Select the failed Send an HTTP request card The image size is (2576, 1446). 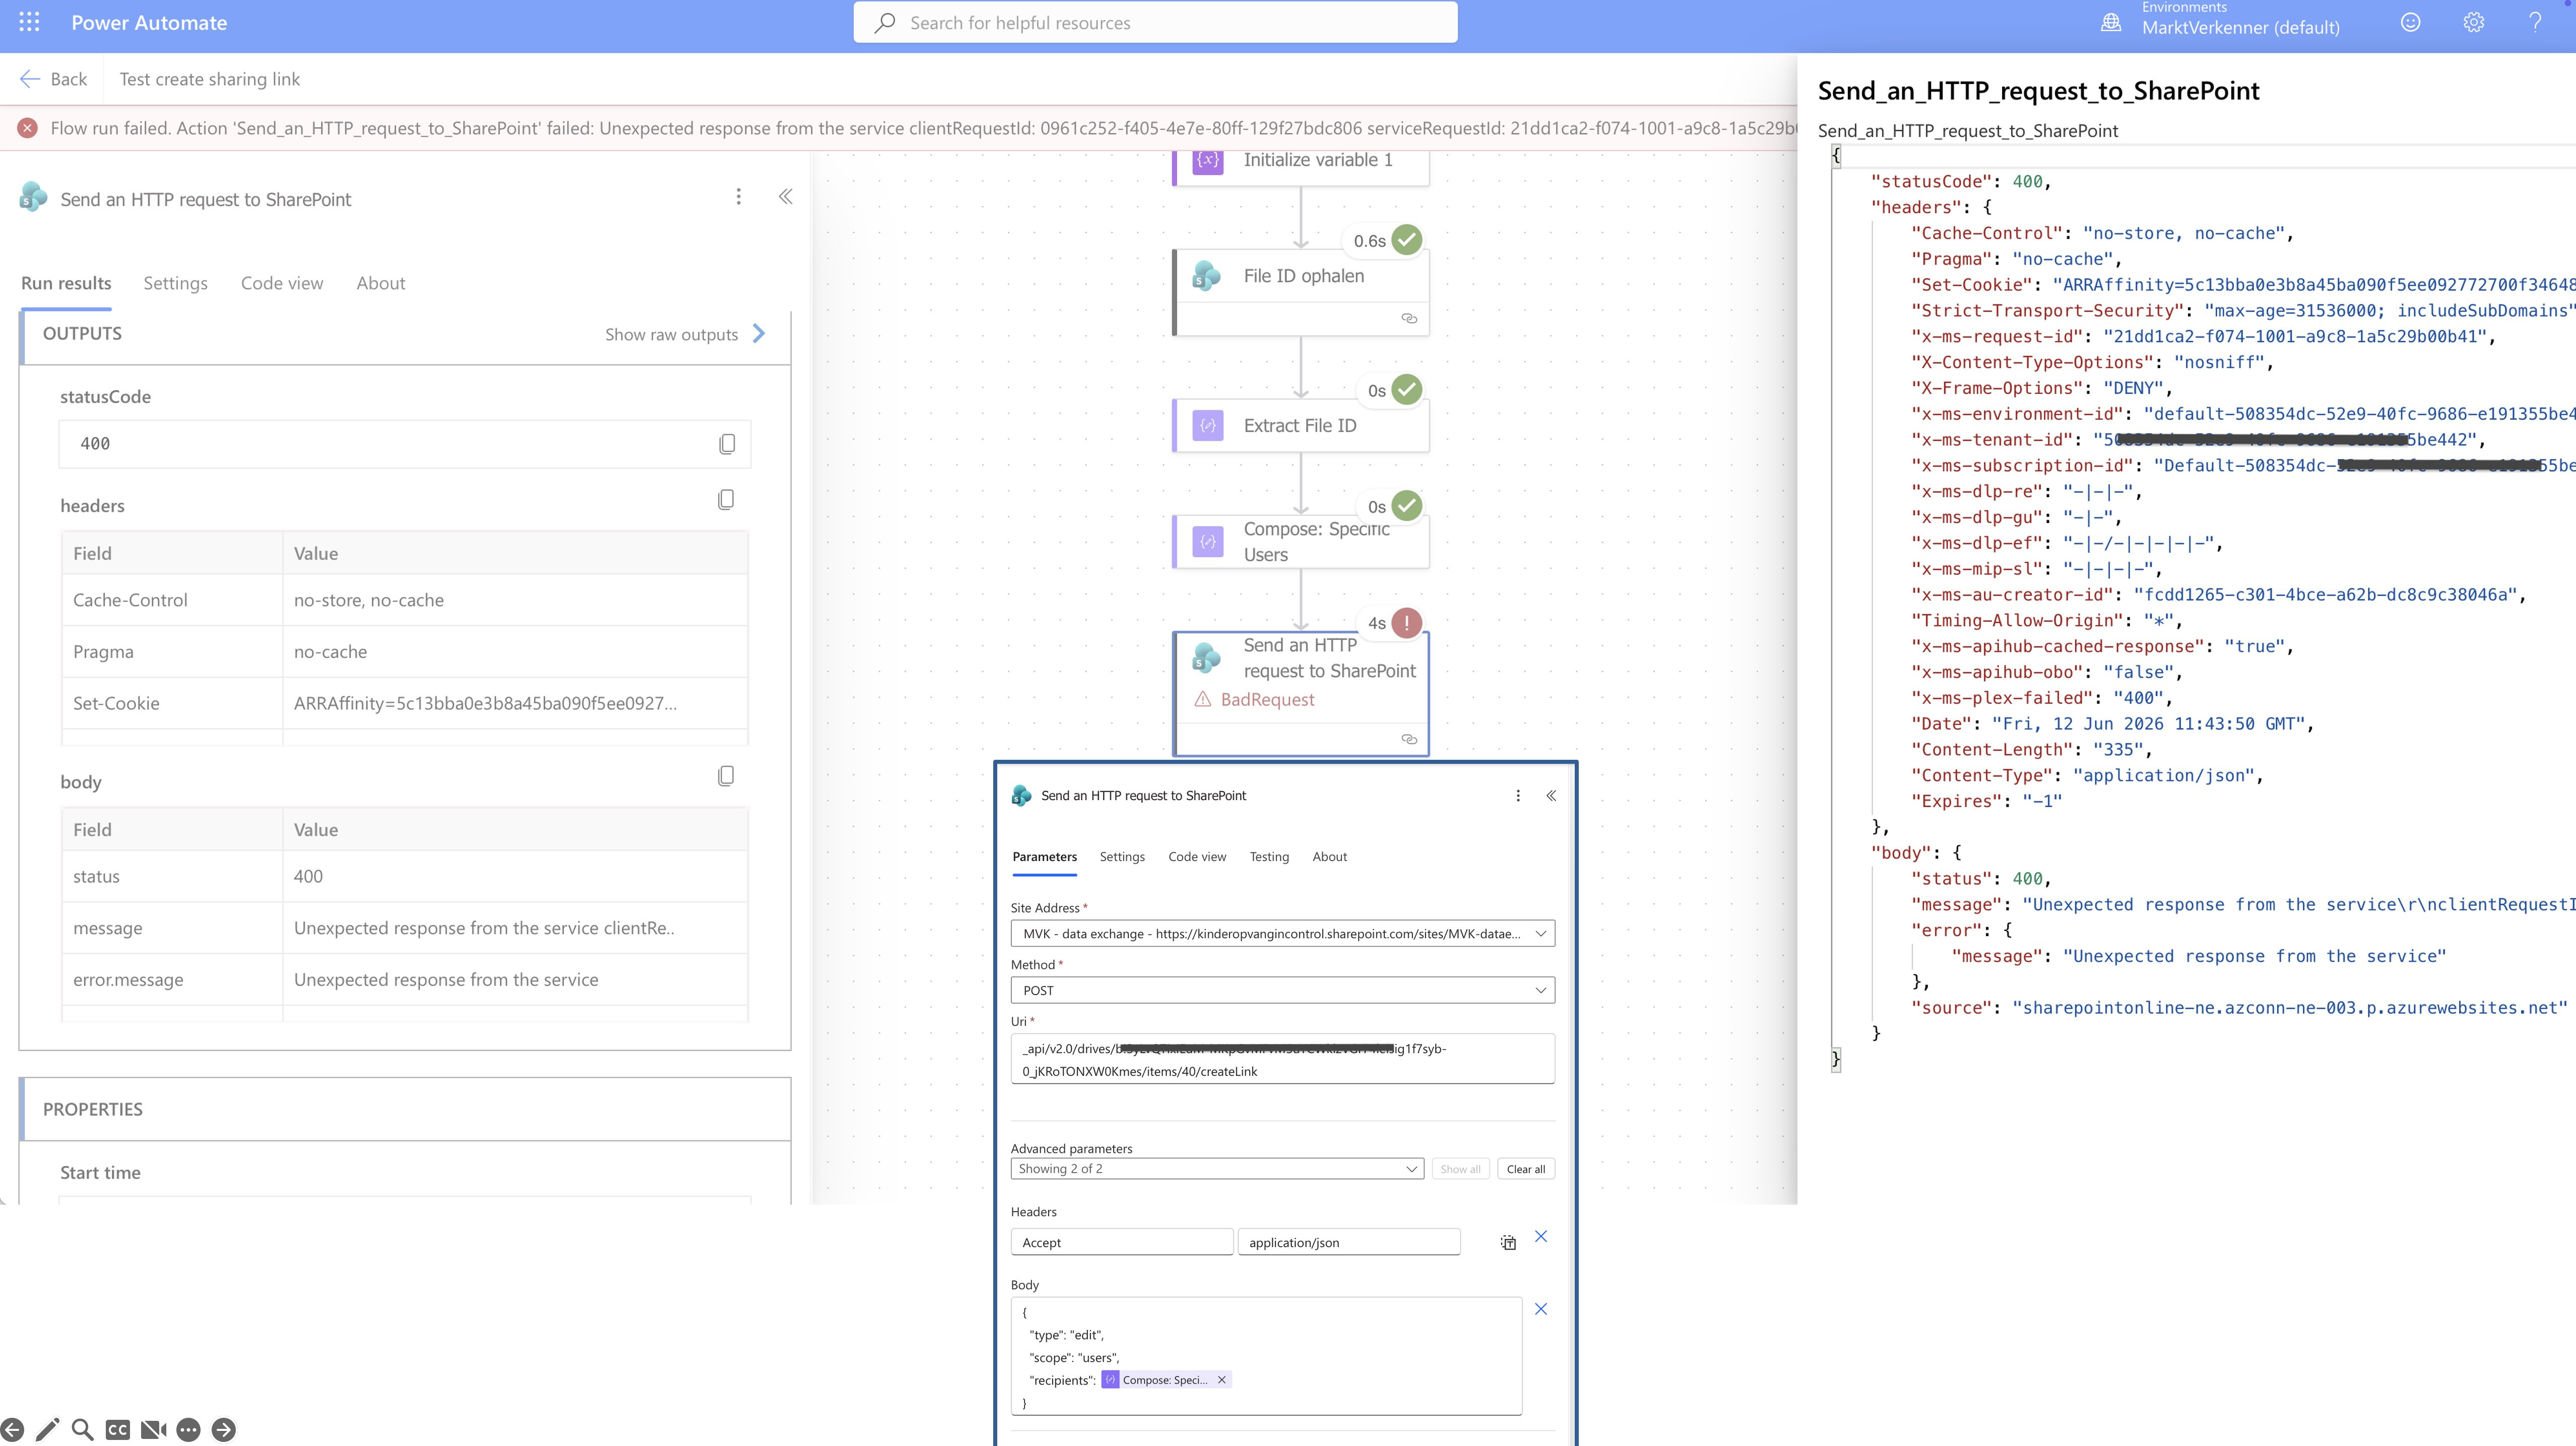pyautogui.click(x=1301, y=693)
